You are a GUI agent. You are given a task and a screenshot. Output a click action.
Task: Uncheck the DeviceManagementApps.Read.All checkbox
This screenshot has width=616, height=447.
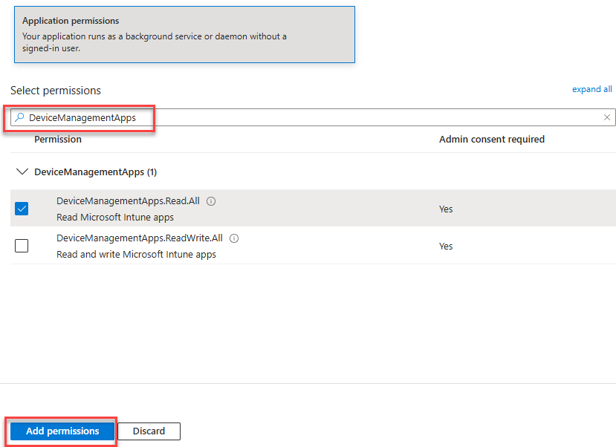coord(22,209)
